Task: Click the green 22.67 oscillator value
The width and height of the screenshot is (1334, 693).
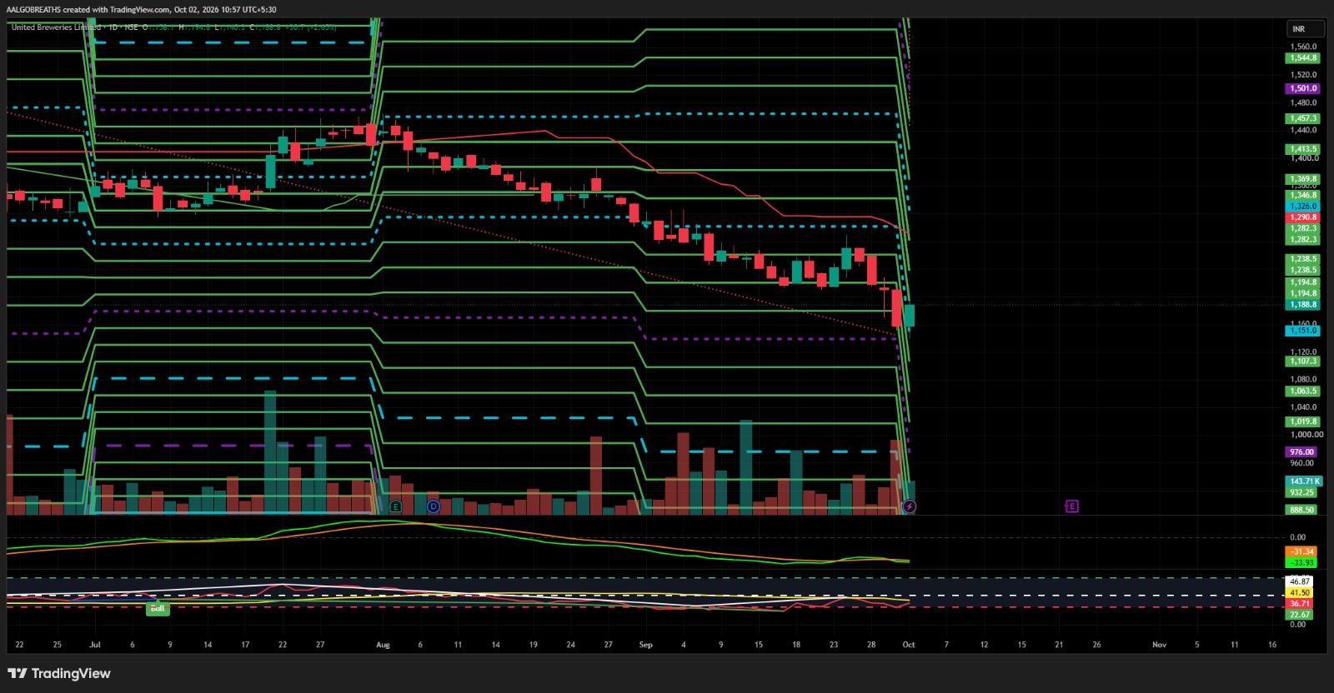Action: pyautogui.click(x=1300, y=615)
